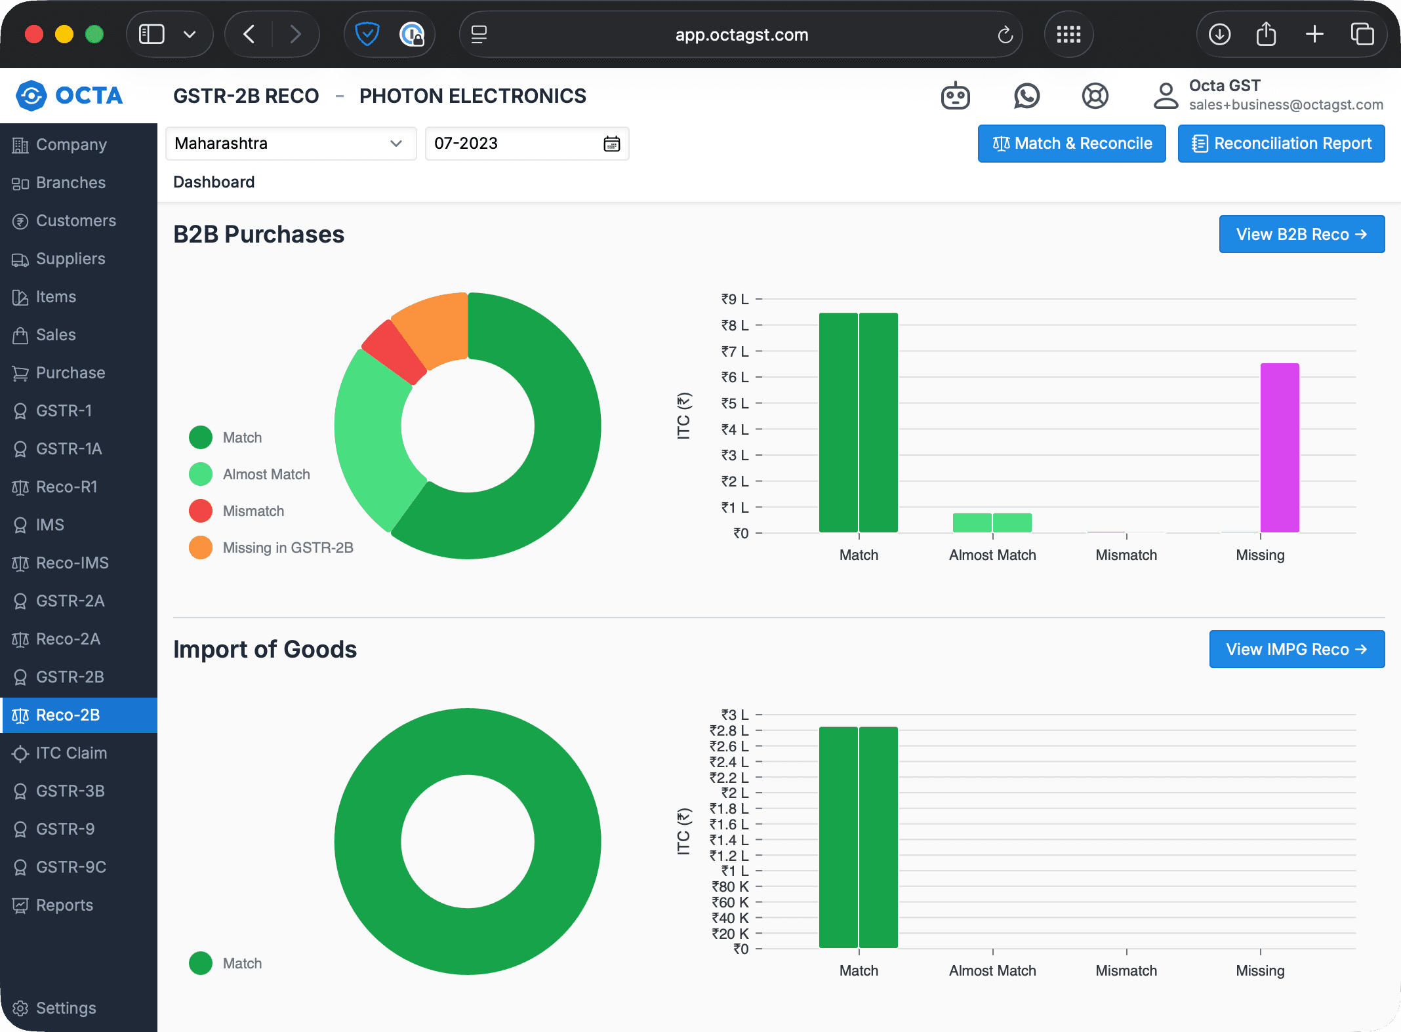Screen dimensions: 1401x1032
Task: Click View B2B Reco button
Action: (1301, 234)
